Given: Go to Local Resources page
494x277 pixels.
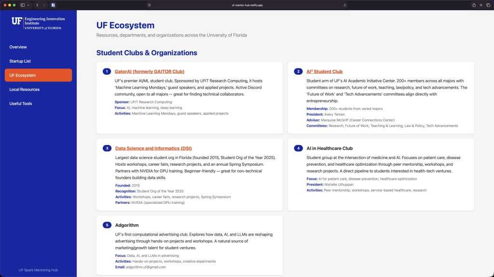Looking at the screenshot, I should [x=24, y=90].
